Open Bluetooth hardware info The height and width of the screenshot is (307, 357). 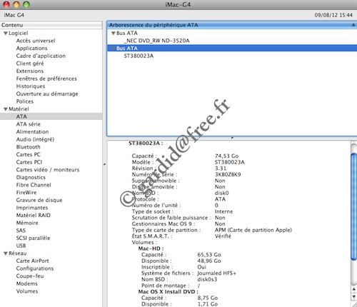tap(28, 147)
